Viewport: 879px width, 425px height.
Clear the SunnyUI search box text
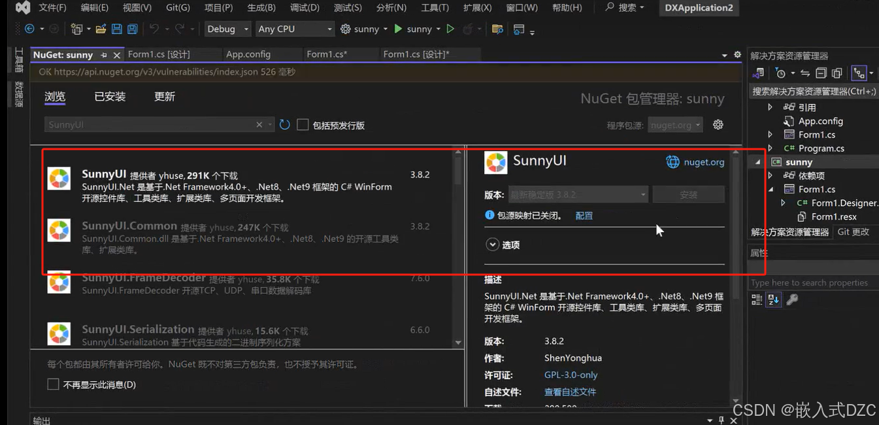tap(259, 124)
